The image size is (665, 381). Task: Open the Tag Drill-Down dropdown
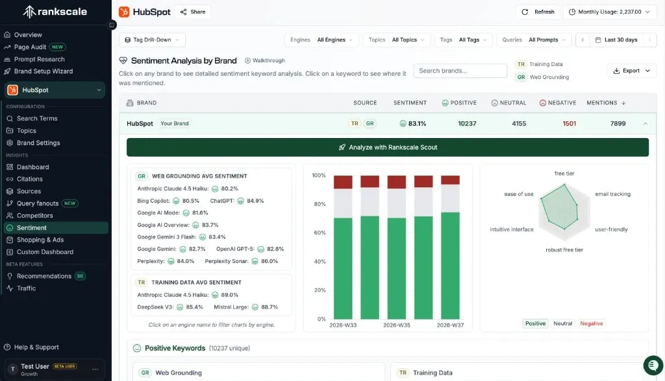[152, 40]
